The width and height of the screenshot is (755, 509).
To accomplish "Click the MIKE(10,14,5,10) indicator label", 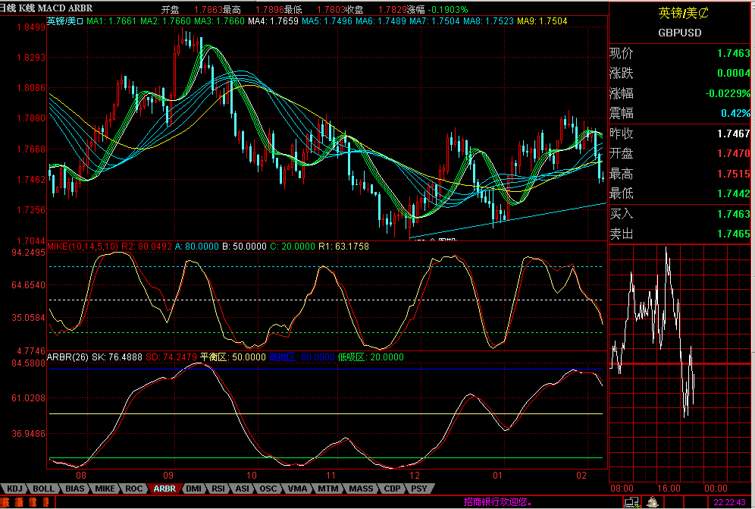I will click(x=83, y=247).
